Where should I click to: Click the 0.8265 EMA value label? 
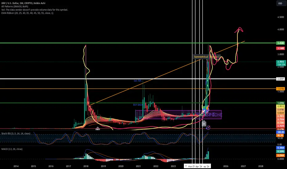pos(281,113)
